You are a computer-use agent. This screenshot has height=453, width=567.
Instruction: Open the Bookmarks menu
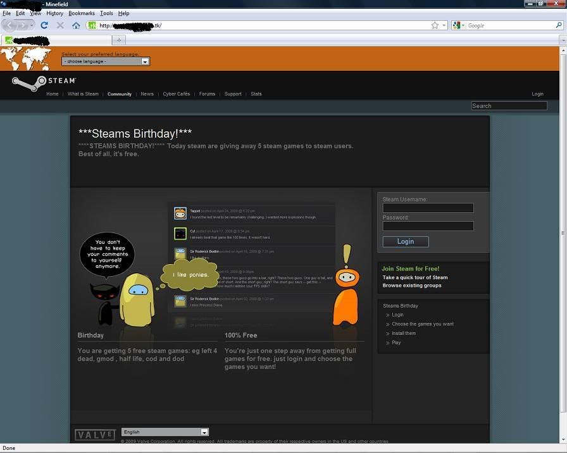[82, 13]
